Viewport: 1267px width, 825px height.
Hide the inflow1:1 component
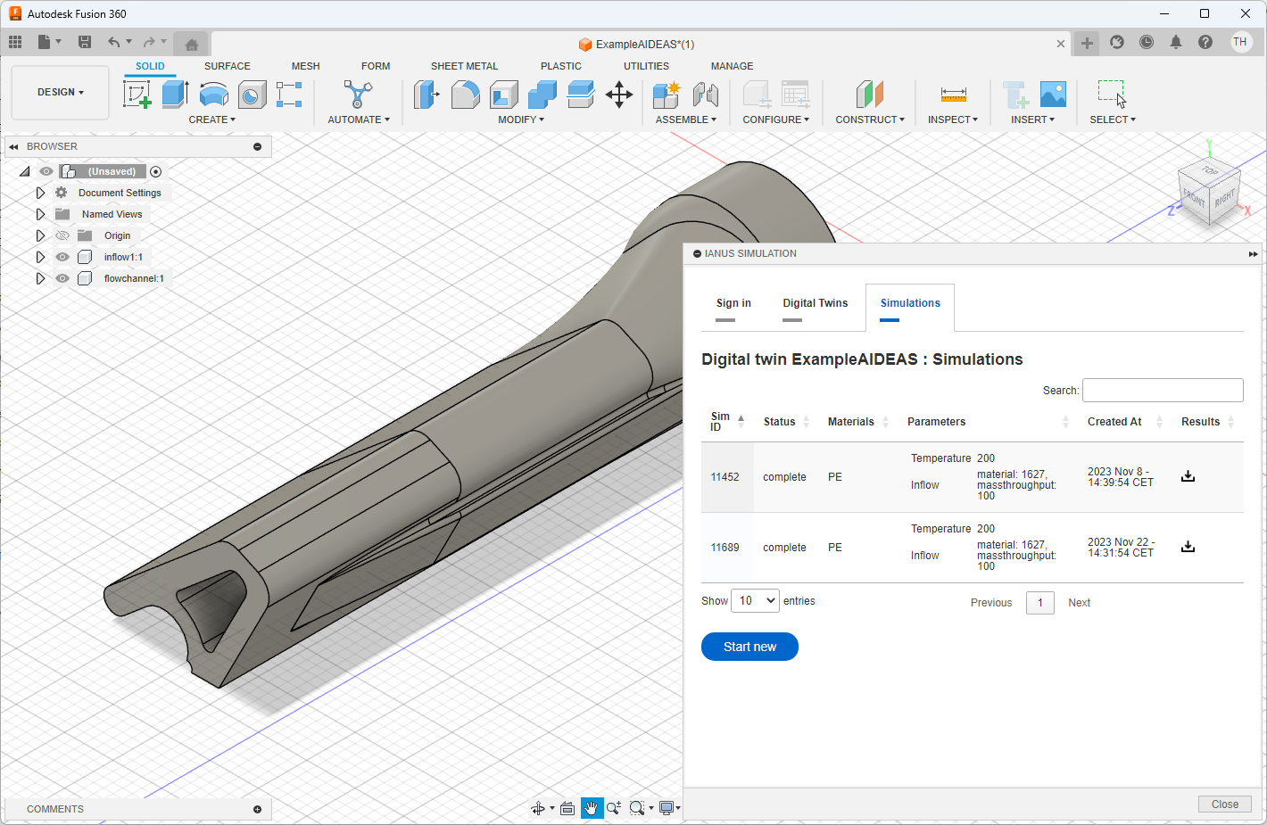(x=62, y=257)
